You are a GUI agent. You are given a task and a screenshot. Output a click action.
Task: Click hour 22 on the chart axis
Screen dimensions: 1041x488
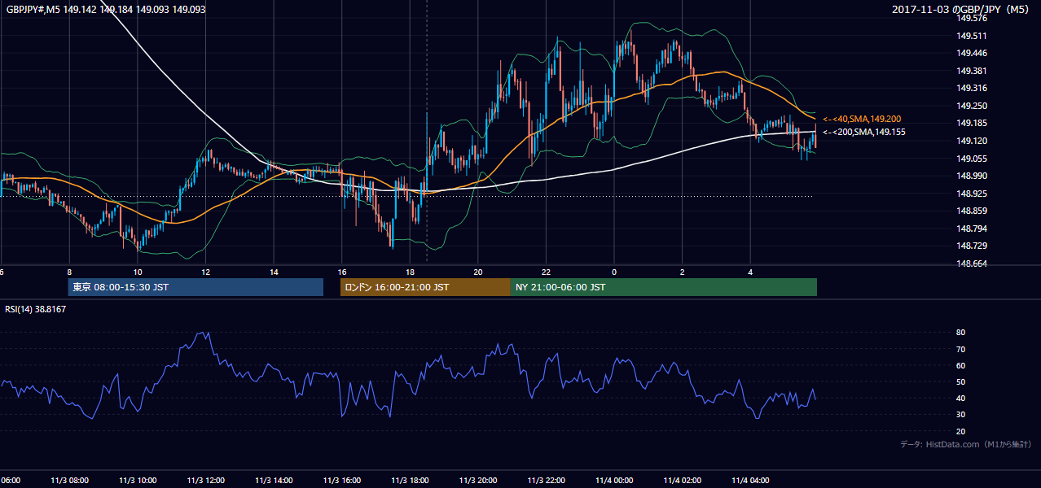547,272
